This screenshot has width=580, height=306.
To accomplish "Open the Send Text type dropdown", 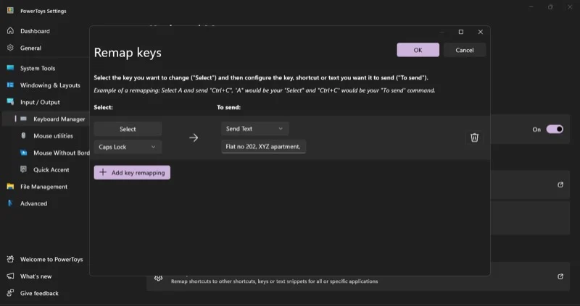I will (x=255, y=129).
